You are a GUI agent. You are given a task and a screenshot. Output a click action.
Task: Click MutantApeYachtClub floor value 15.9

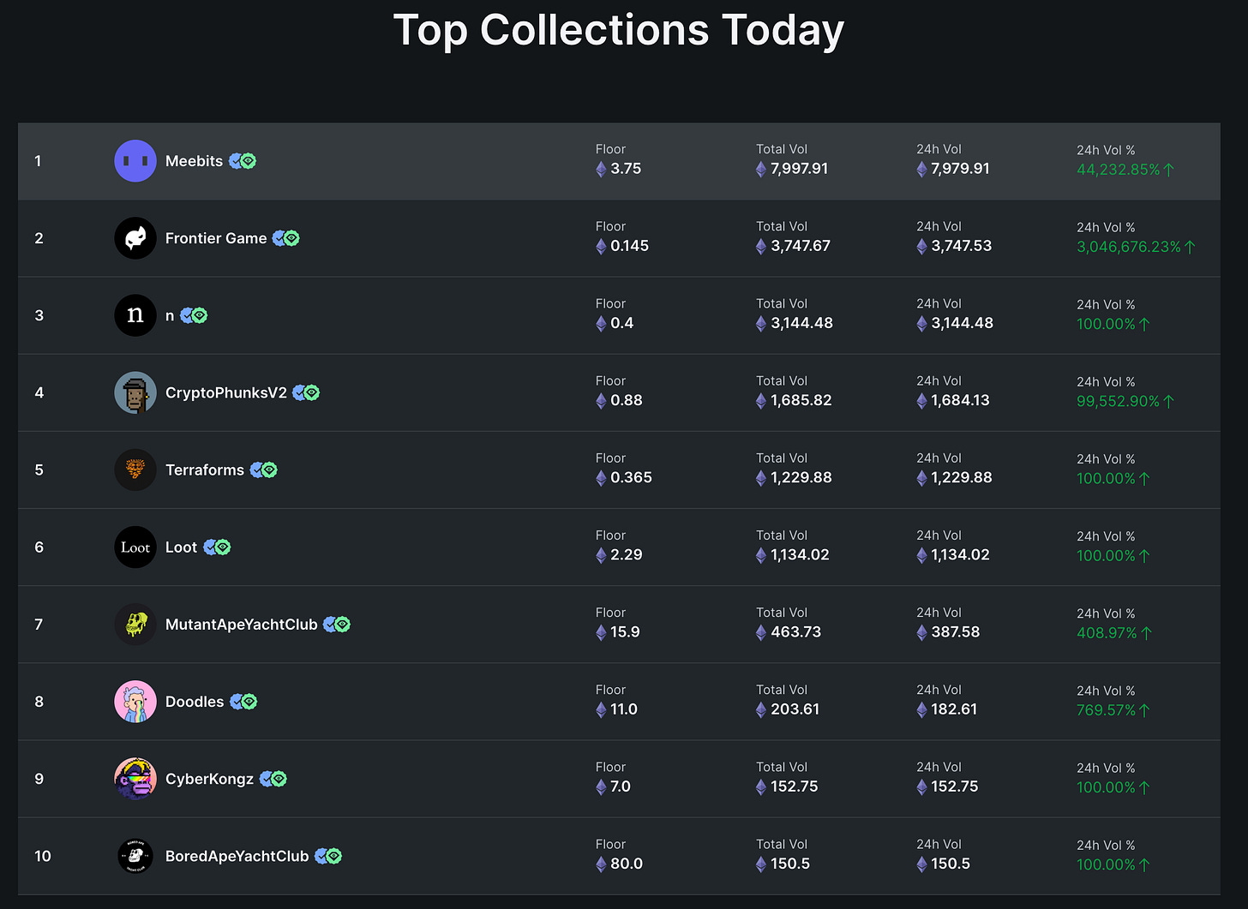[x=625, y=632]
